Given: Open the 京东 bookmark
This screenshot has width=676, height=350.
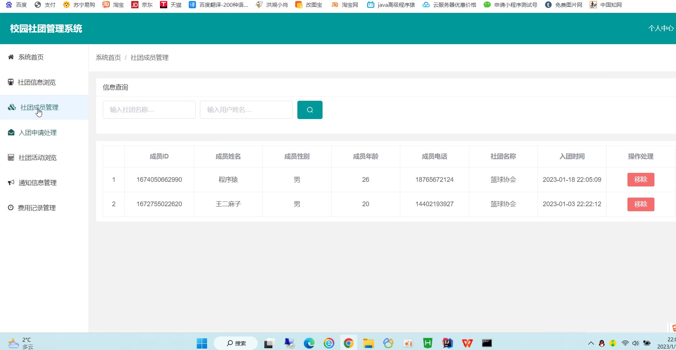Looking at the screenshot, I should coord(142,5).
